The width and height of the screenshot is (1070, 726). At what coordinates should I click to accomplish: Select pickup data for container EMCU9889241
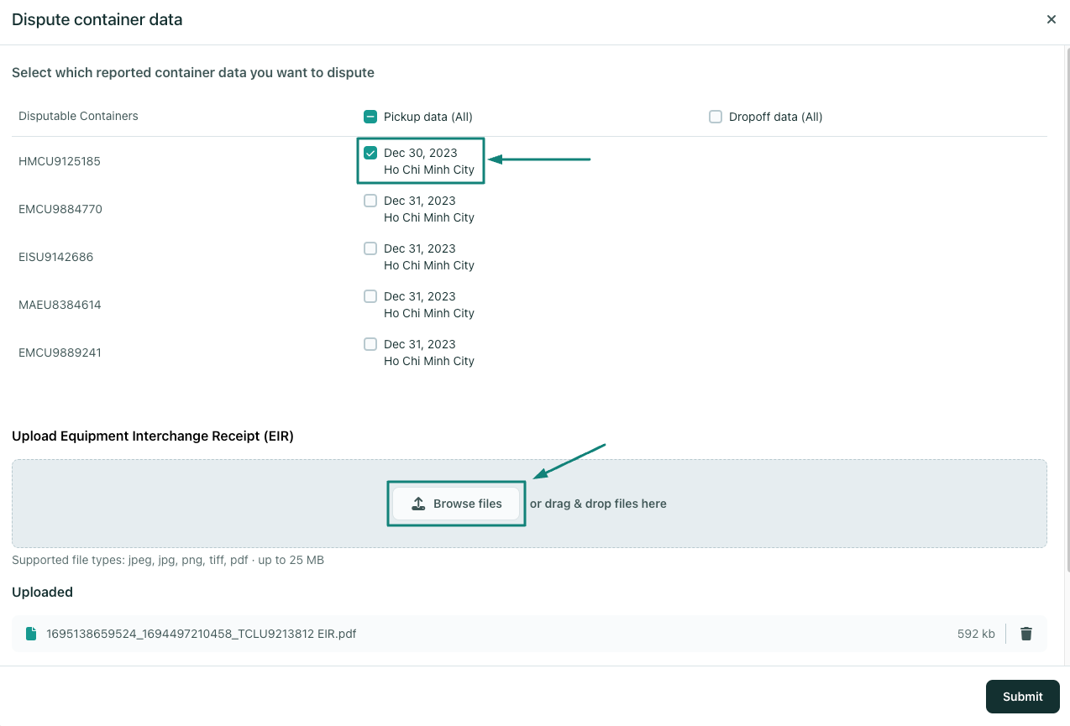370,344
